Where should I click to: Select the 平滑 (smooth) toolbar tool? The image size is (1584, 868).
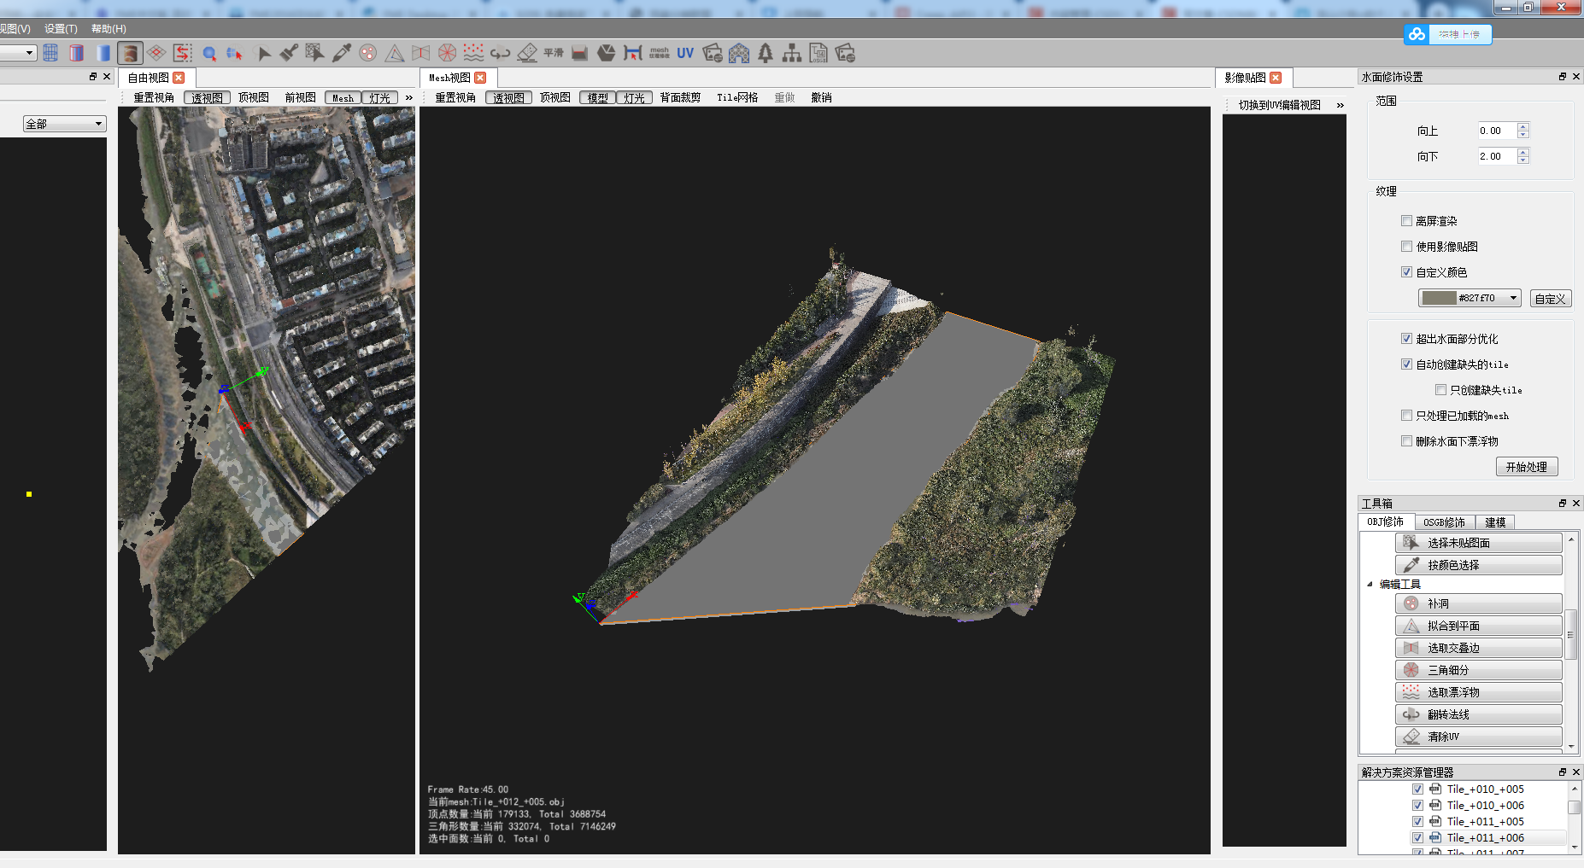(554, 52)
